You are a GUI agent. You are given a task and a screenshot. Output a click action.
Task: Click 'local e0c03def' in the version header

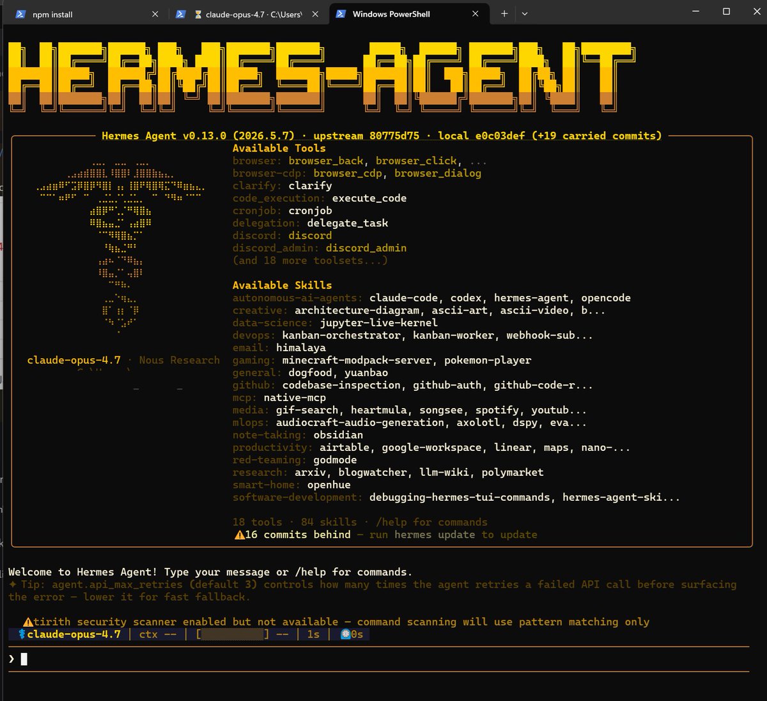[481, 136]
